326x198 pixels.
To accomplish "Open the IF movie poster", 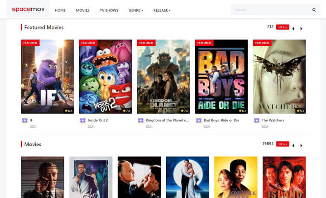I will [x=47, y=77].
